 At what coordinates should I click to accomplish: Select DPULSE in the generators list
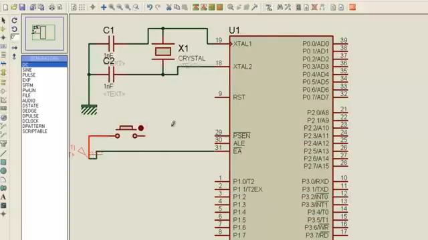coord(30,116)
